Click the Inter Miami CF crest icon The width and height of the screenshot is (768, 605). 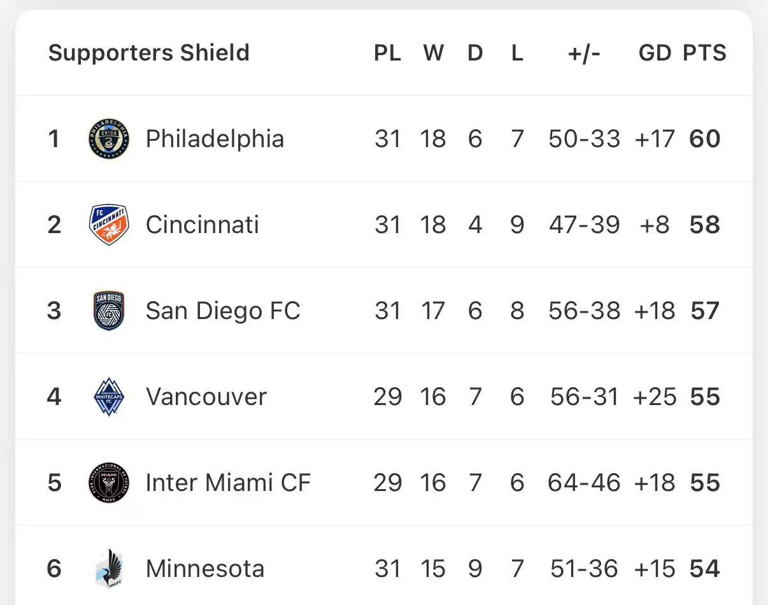[x=109, y=483]
